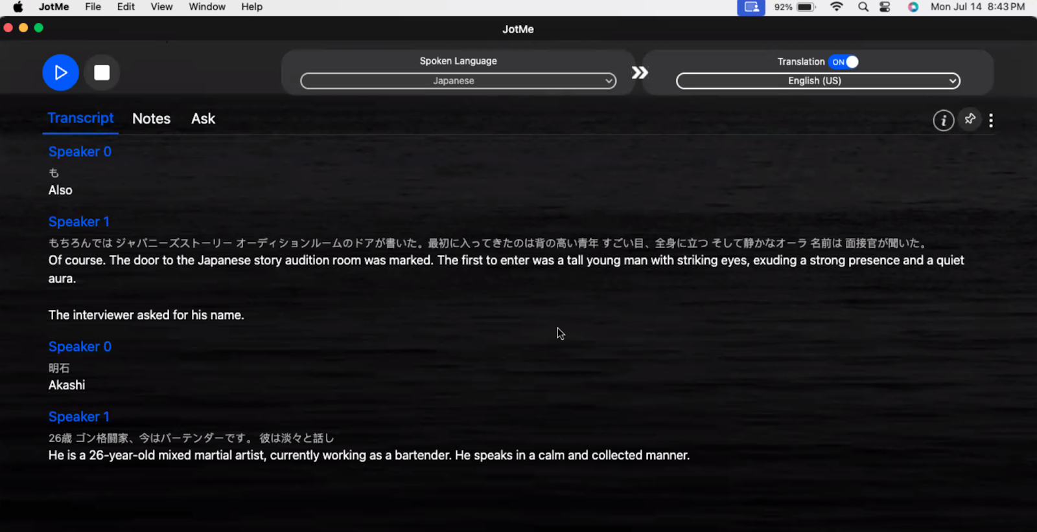This screenshot has height=532, width=1037.
Task: Click the Japanese text "も" under the first Speaker 0
Action: 54,173
